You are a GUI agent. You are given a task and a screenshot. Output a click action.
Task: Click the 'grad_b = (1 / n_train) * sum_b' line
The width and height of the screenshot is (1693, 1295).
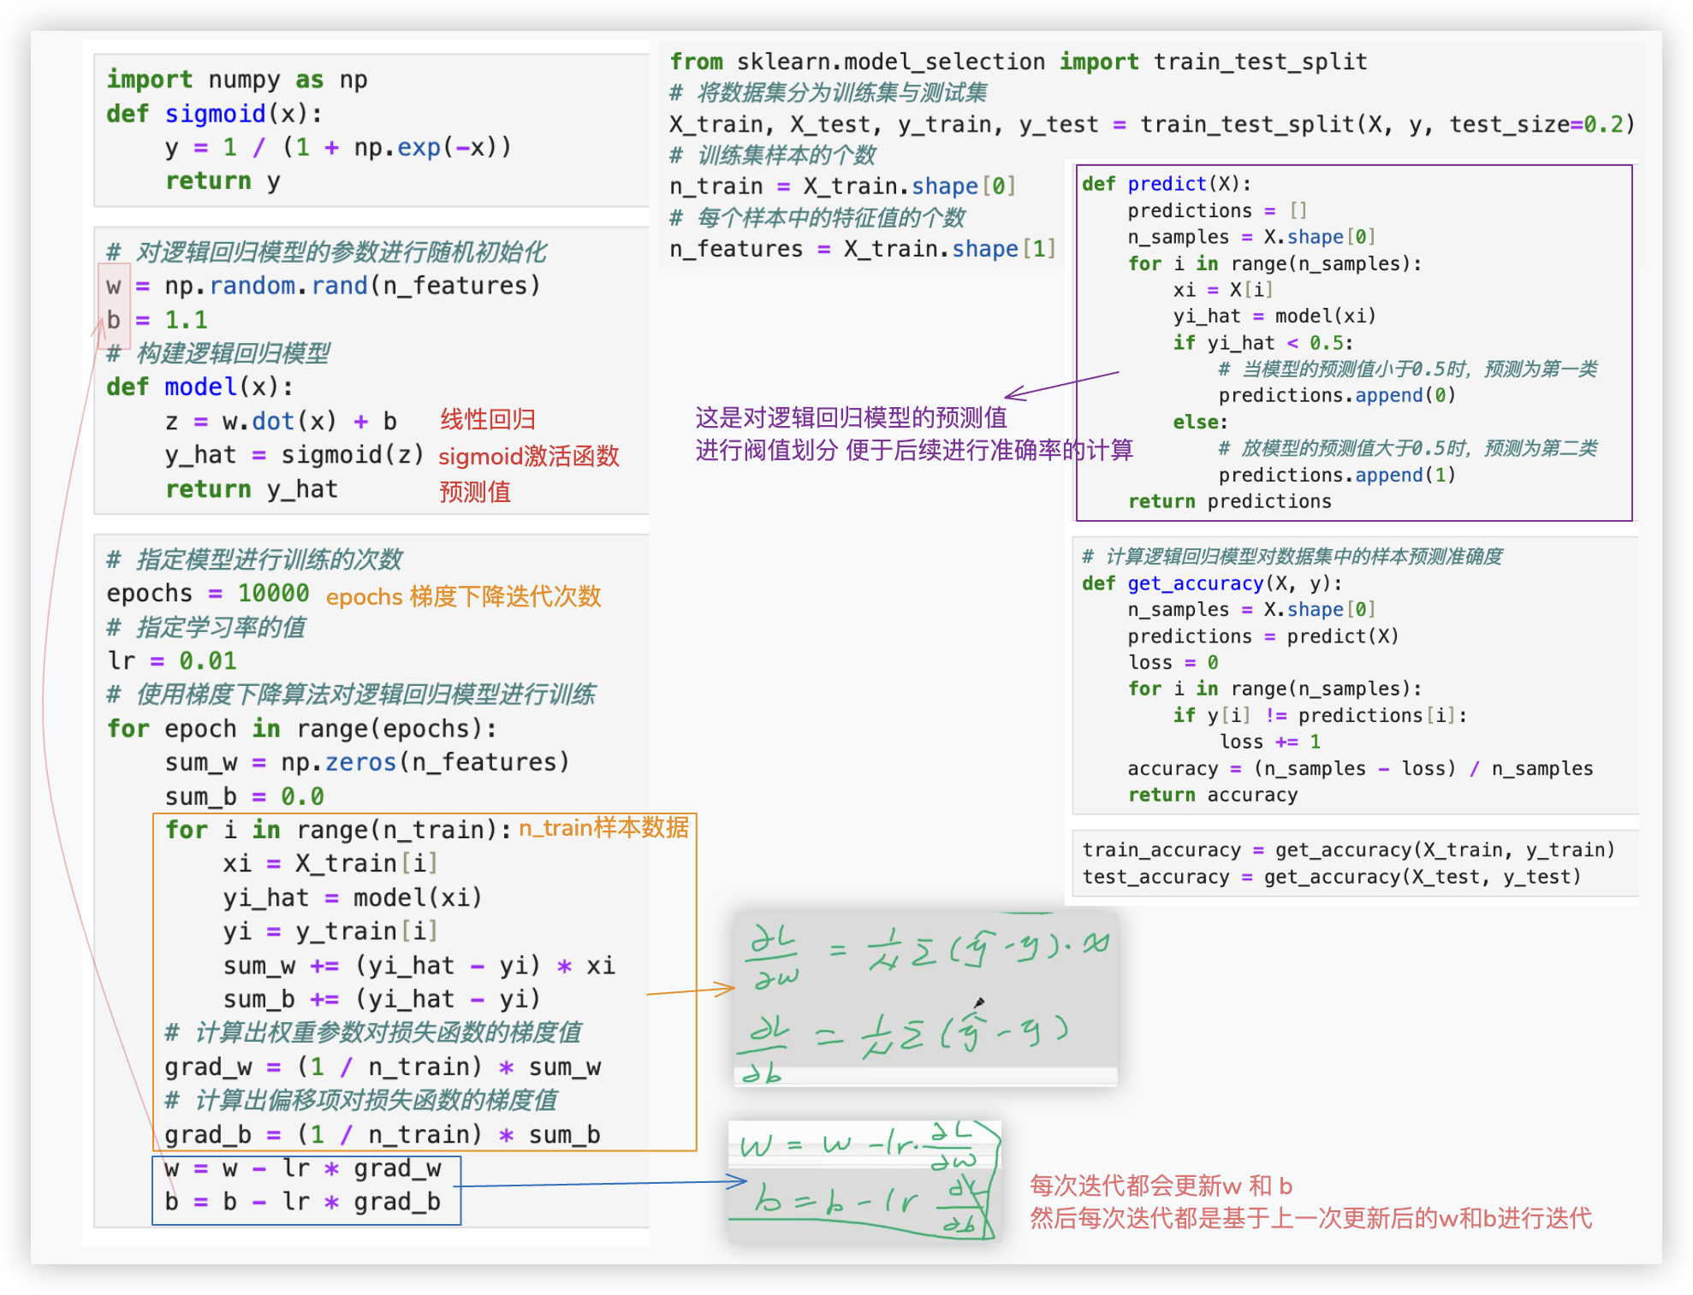[x=382, y=1134]
